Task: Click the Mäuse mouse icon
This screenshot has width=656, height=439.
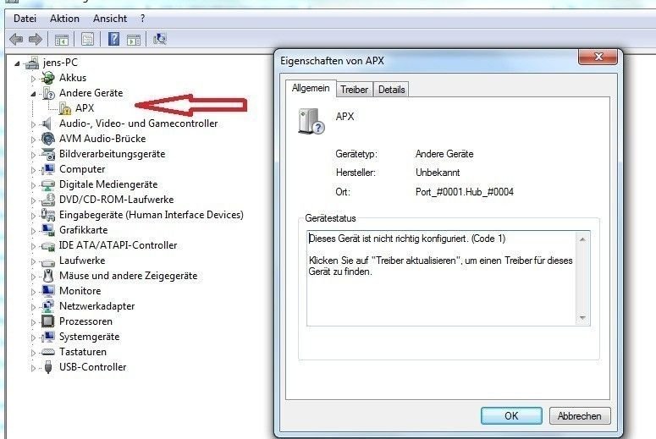Action: (48, 276)
